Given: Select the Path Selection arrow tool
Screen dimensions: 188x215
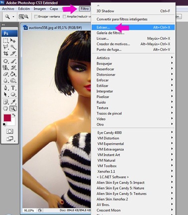Looking at the screenshot, I should pyautogui.click(x=5, y=94).
